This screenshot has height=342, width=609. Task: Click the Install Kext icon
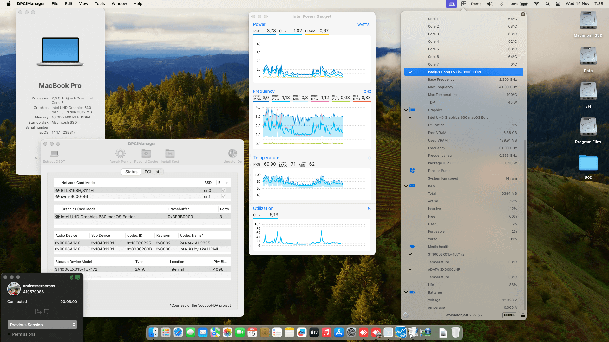[x=170, y=154]
